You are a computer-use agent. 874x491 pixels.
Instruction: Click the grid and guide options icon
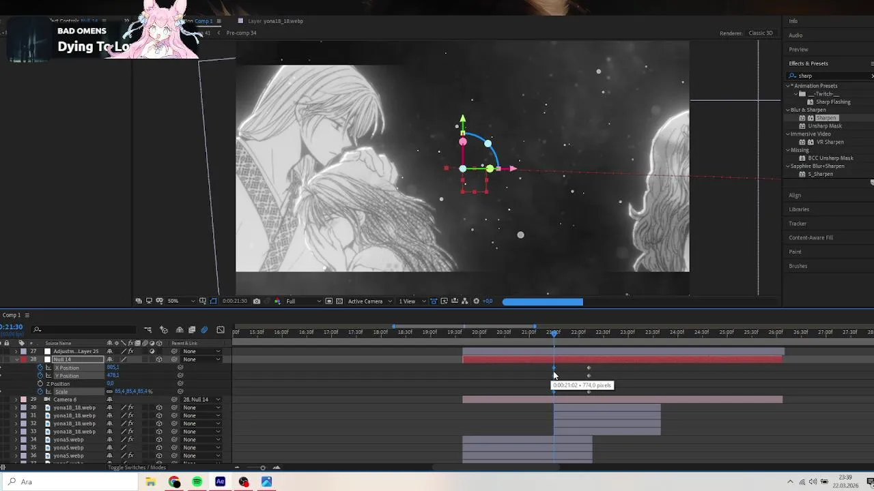[203, 301]
